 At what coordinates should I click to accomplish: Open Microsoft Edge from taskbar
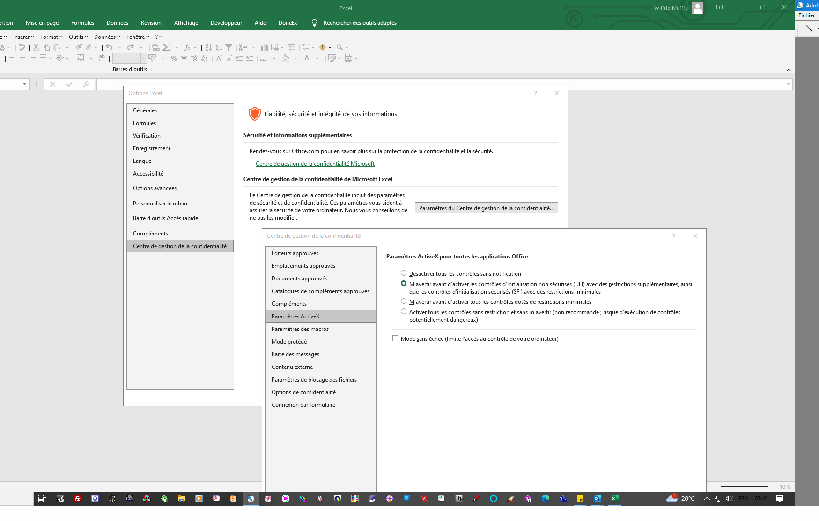(x=546, y=499)
